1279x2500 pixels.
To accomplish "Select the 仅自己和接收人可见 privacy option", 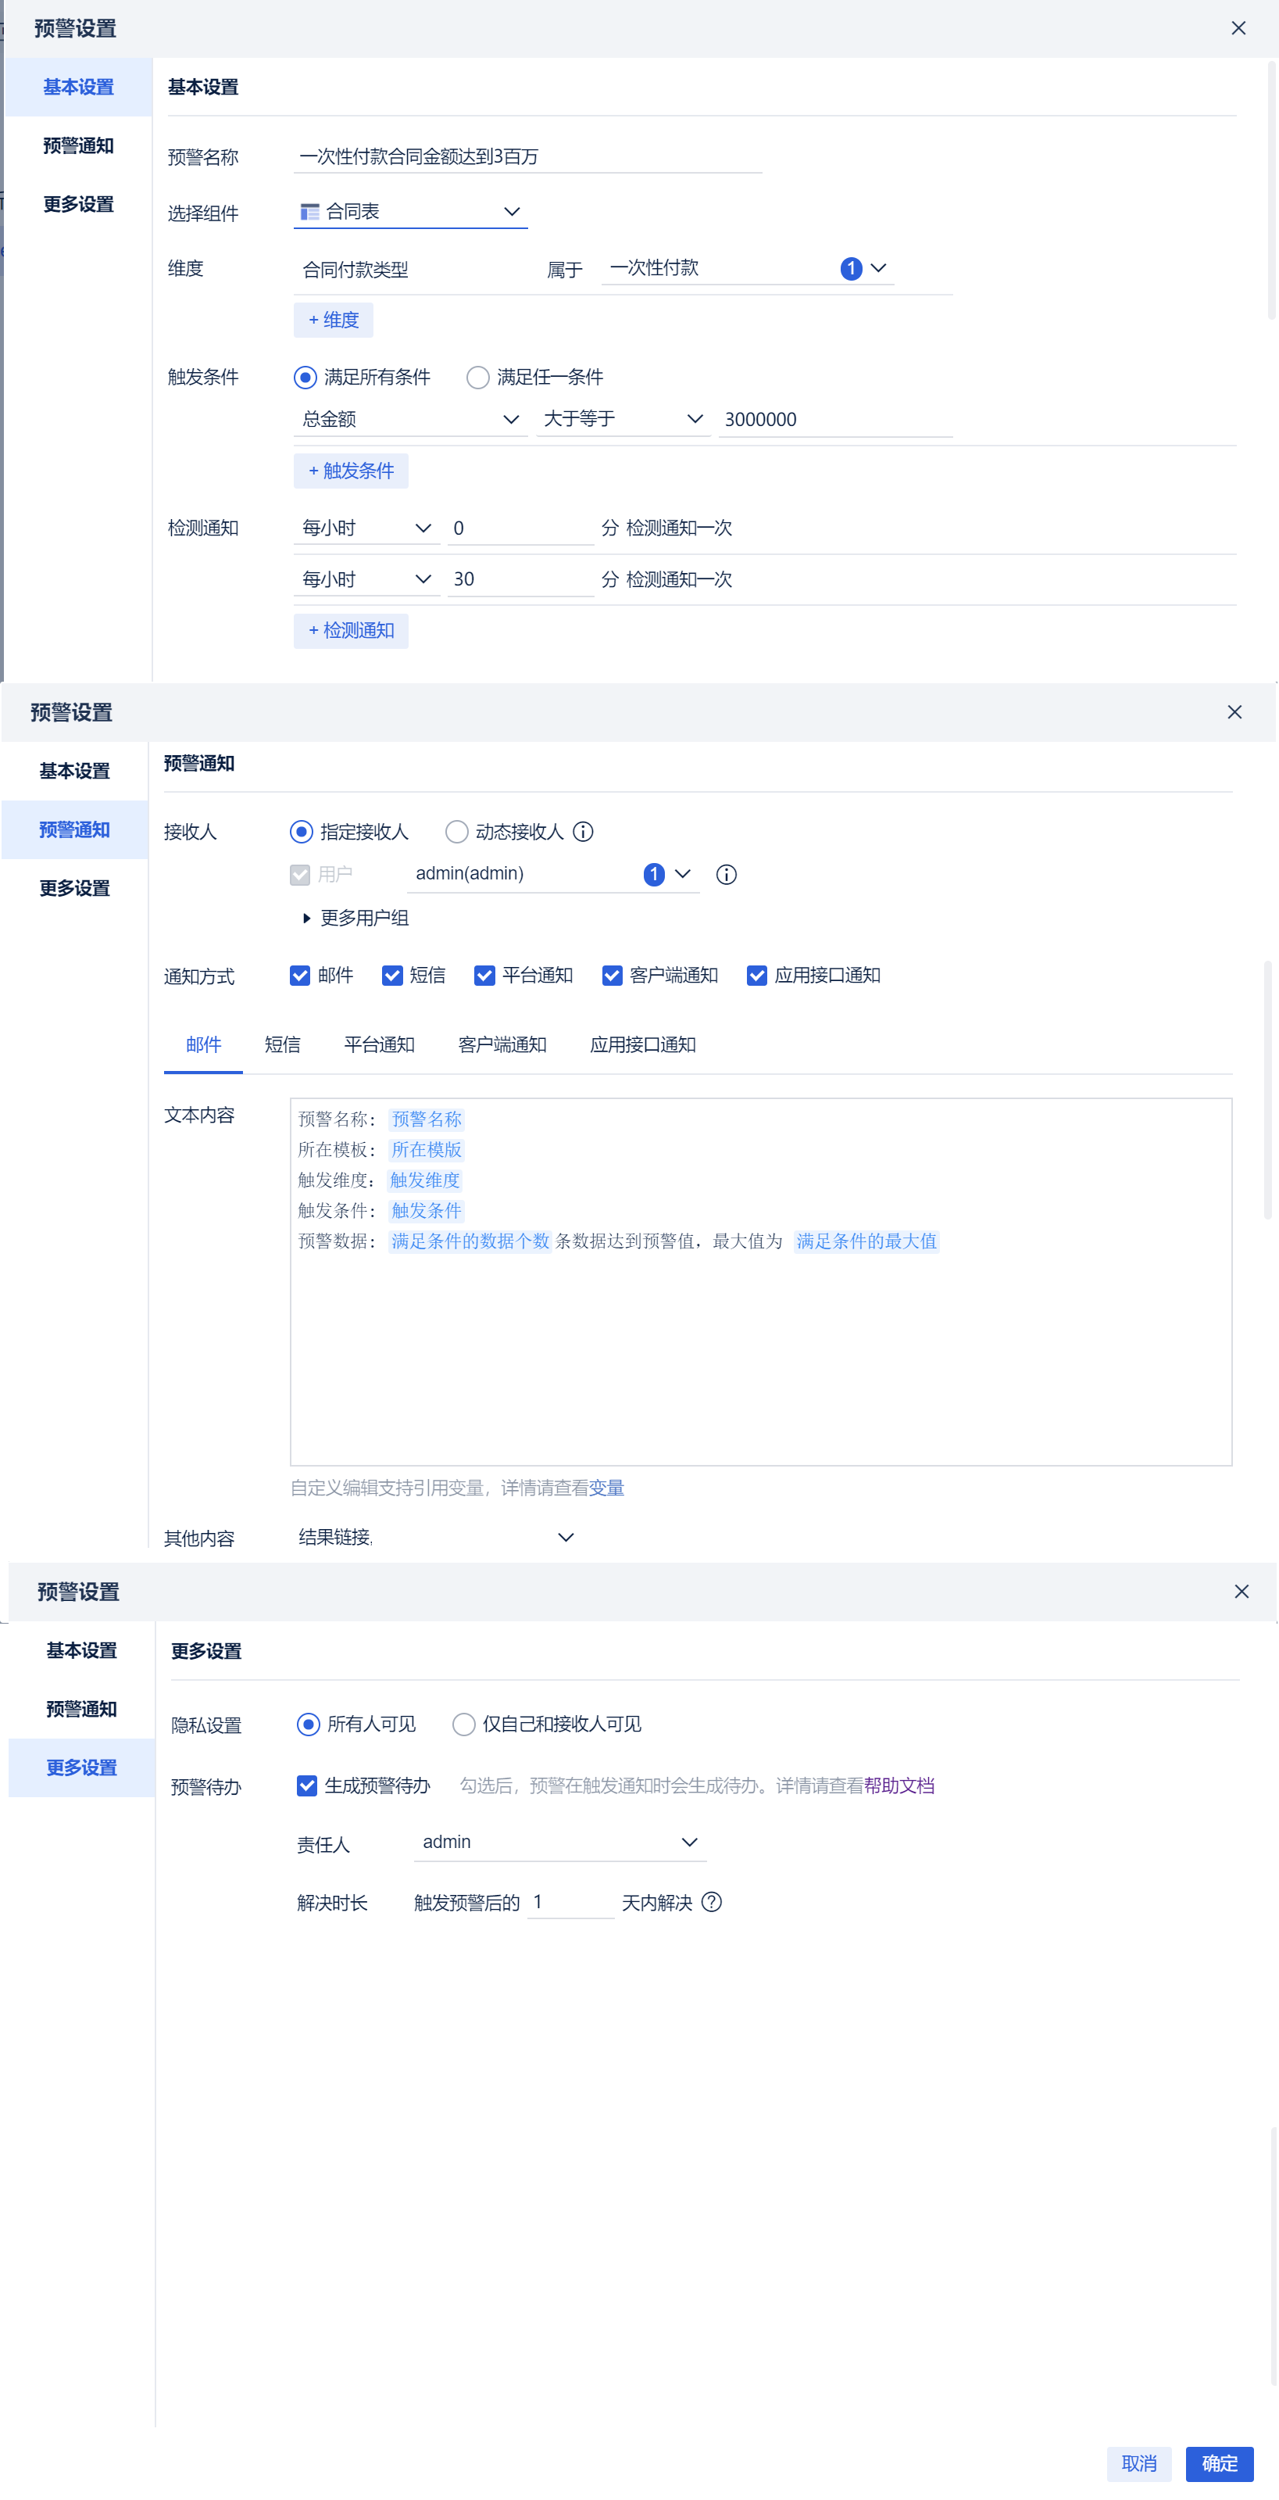I will 463,1724.
